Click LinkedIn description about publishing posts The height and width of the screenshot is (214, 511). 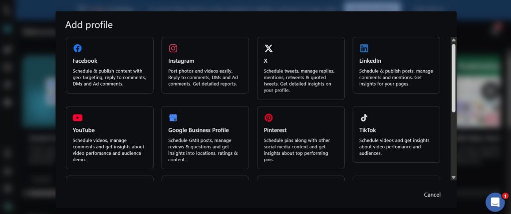(396, 78)
